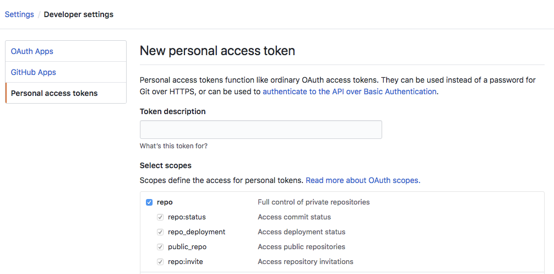Click the 'public_repo' scope label text

(x=187, y=247)
